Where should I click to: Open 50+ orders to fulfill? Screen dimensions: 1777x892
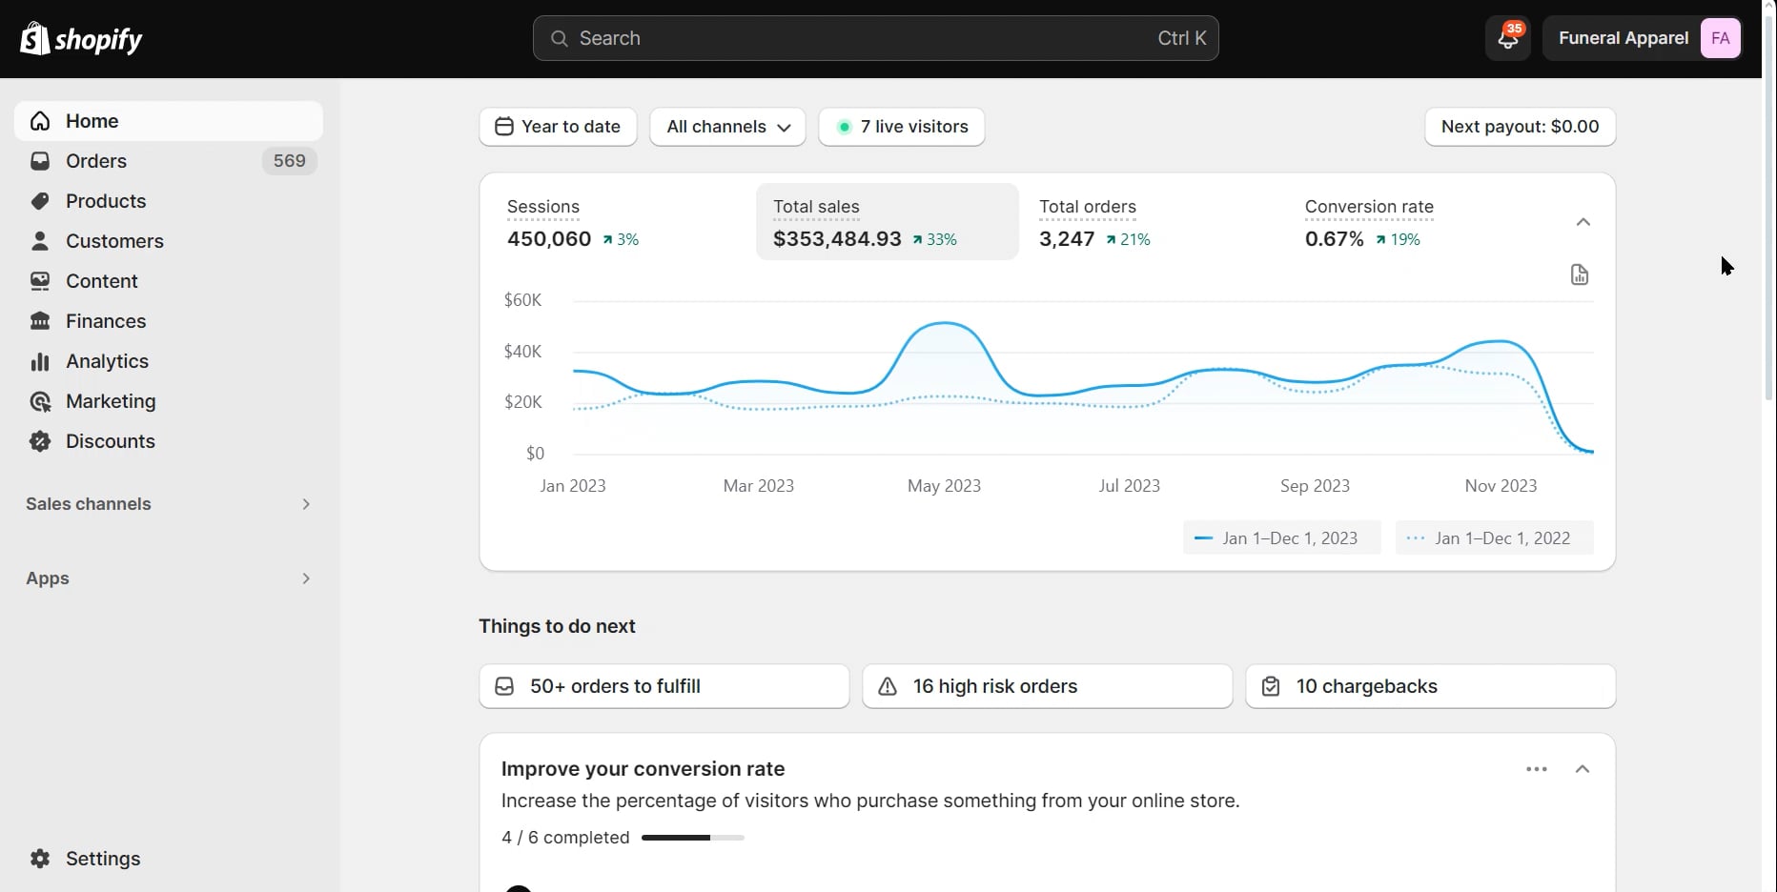pos(664,686)
